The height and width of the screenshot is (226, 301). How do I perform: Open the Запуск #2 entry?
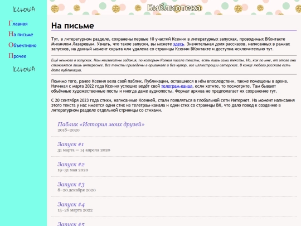[71, 164]
